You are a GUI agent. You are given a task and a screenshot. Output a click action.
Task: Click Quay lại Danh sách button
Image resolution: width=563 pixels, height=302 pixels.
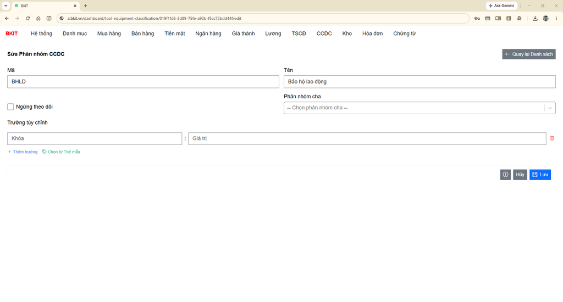(x=529, y=54)
